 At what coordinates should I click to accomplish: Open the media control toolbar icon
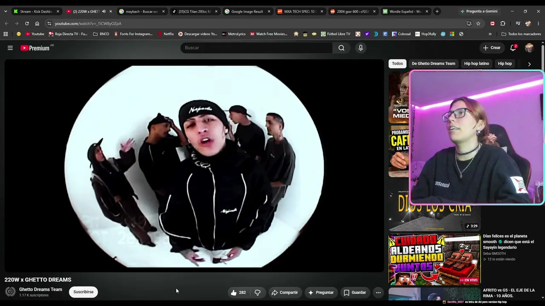(x=518, y=23)
